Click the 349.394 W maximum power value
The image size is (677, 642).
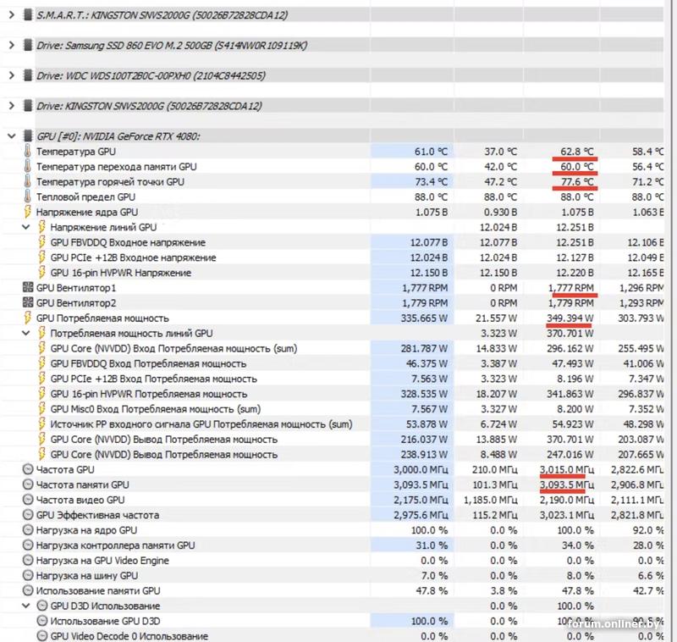pos(570,318)
